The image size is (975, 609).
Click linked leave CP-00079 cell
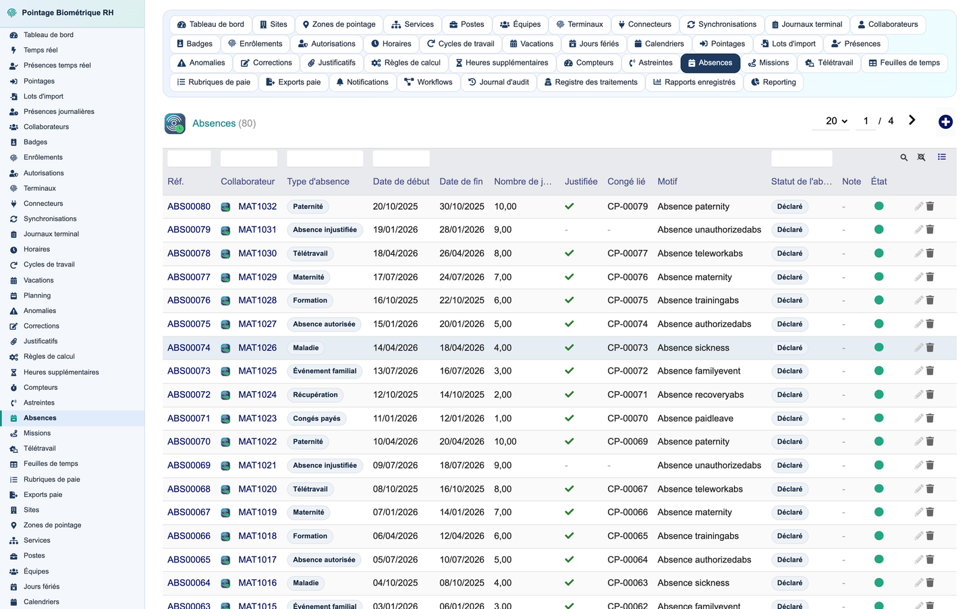coord(628,206)
